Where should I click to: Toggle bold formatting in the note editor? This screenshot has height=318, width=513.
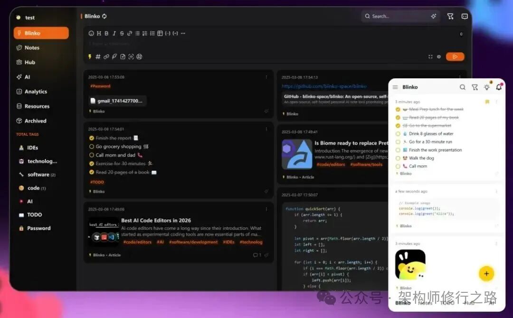click(106, 33)
